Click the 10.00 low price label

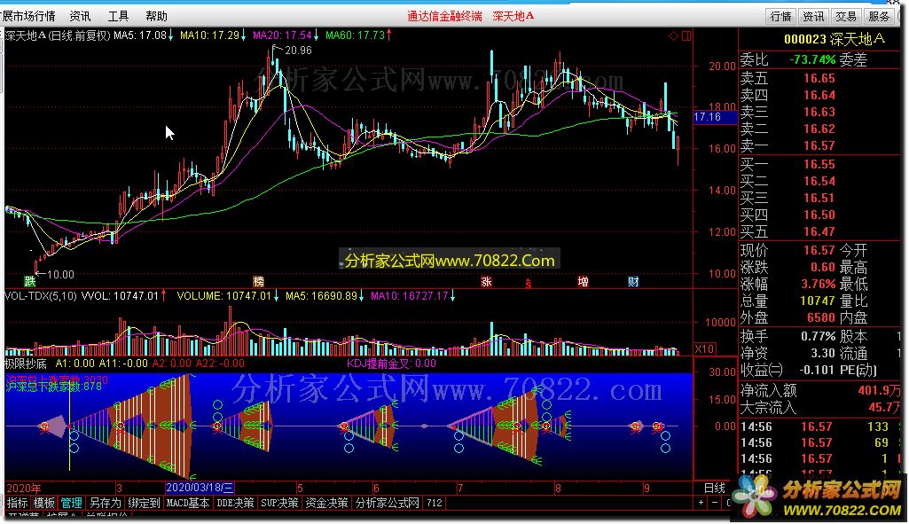coord(60,274)
